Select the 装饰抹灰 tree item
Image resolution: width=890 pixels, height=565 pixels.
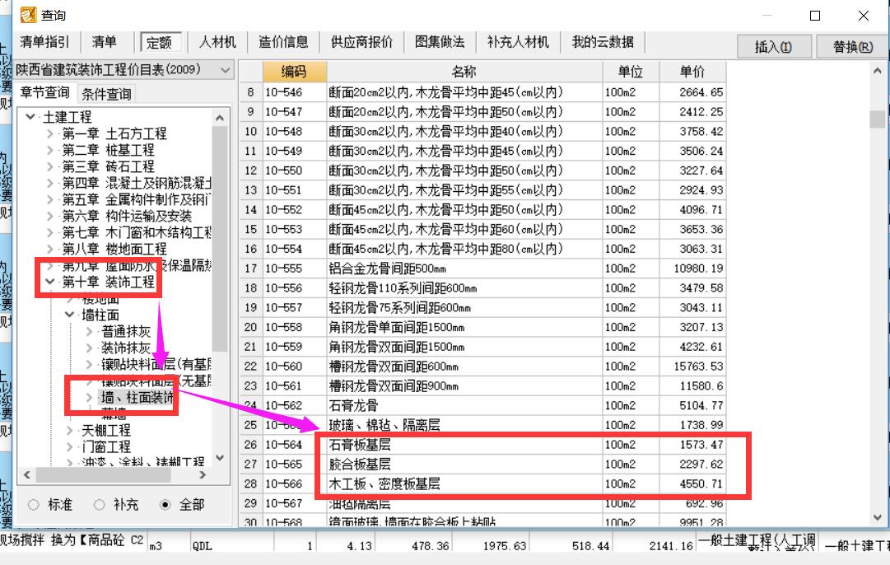[125, 348]
